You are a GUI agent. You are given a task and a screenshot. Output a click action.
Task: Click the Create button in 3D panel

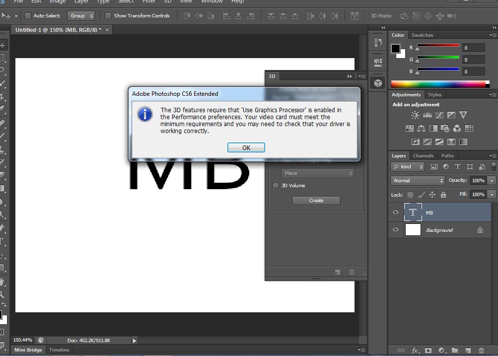pos(316,201)
